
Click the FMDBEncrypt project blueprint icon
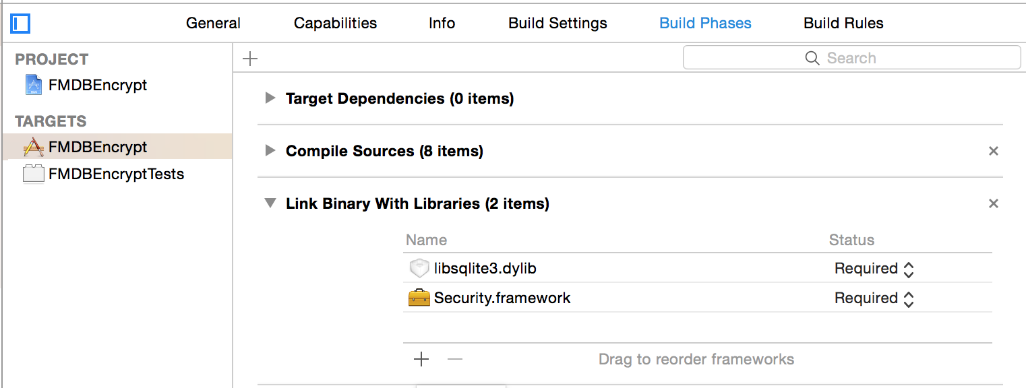coord(33,86)
